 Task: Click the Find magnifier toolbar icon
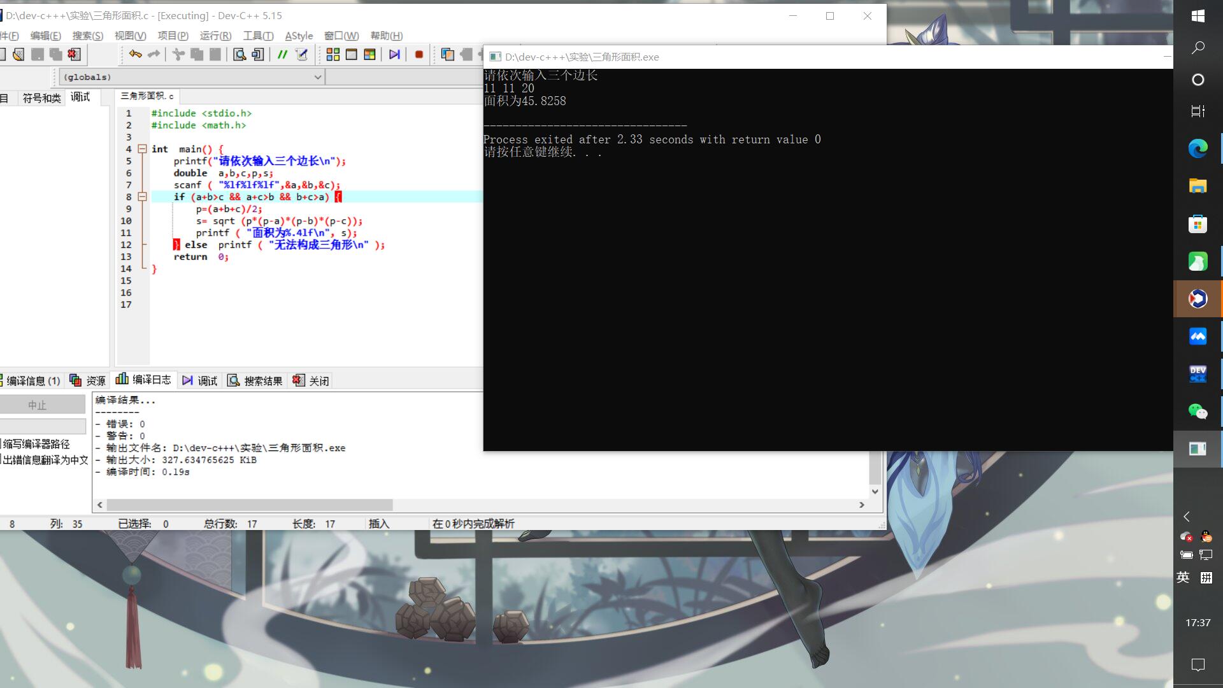(x=240, y=54)
